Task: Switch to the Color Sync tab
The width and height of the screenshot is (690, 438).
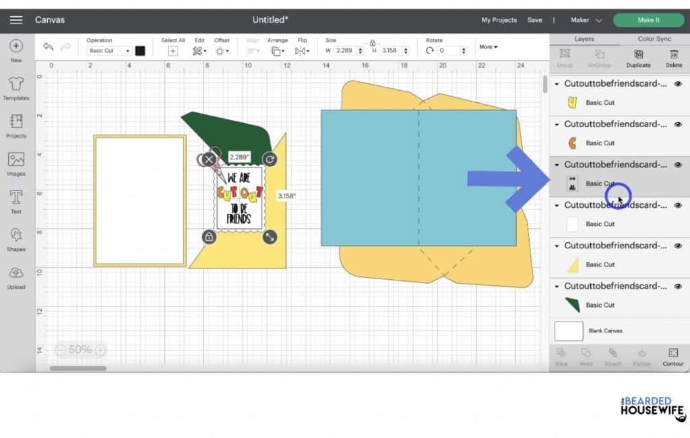Action: point(654,39)
